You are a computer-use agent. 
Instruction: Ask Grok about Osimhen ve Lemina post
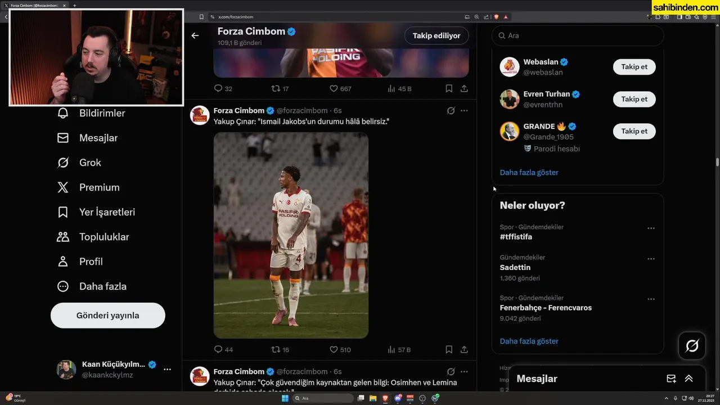[x=451, y=372]
